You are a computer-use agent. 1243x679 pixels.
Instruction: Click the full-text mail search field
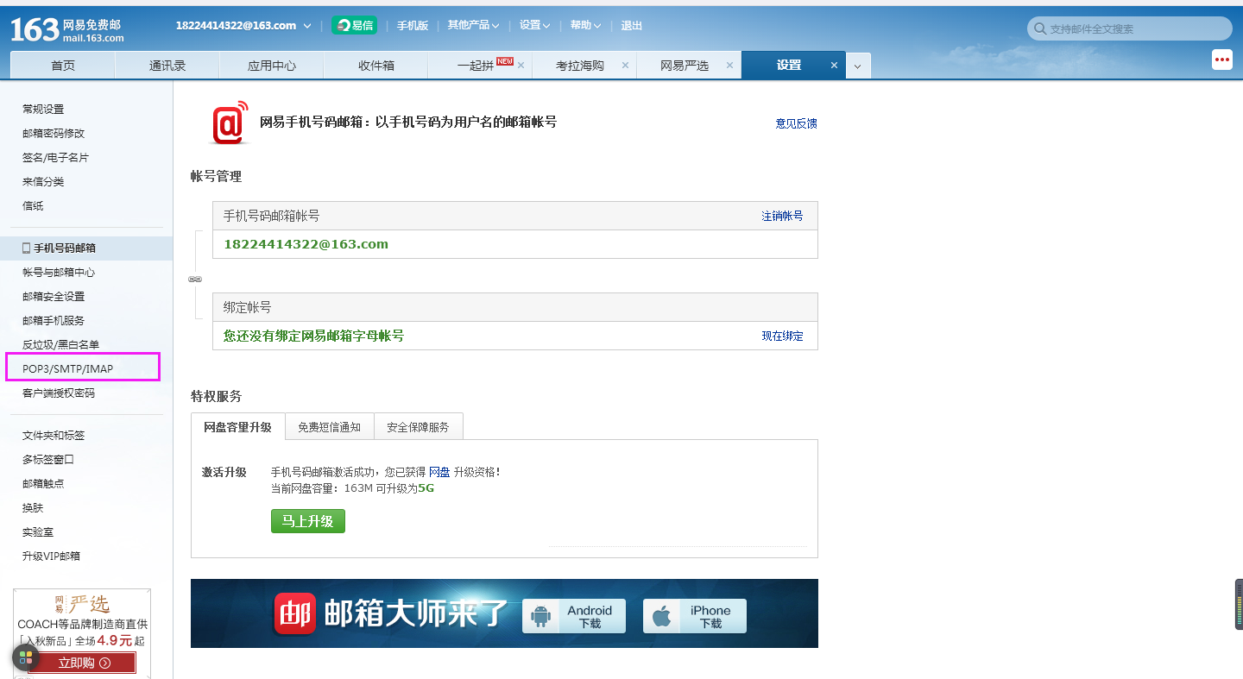pyautogui.click(x=1135, y=29)
